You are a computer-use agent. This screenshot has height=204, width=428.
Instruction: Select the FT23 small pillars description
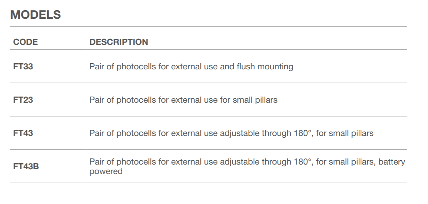[183, 100]
